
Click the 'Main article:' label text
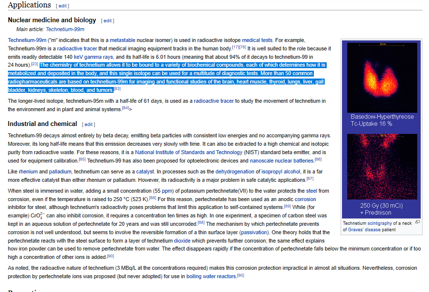tap(30, 29)
